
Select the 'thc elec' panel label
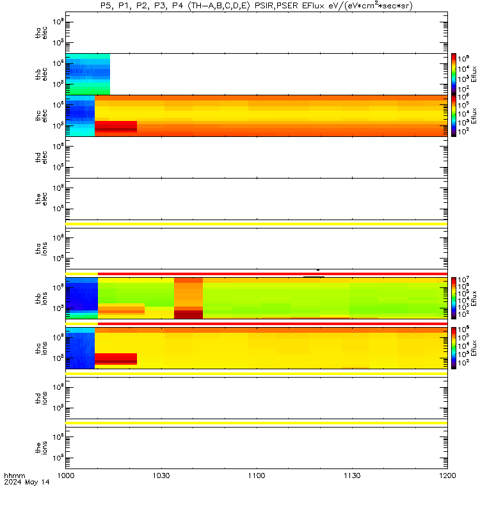tap(42, 116)
